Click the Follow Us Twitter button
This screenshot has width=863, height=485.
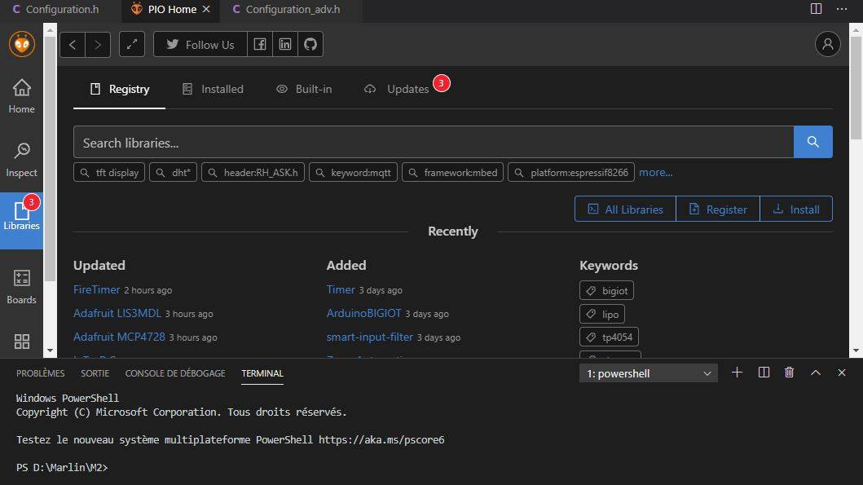[x=200, y=45]
